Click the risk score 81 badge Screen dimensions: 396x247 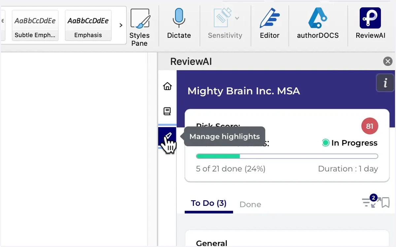(x=370, y=126)
